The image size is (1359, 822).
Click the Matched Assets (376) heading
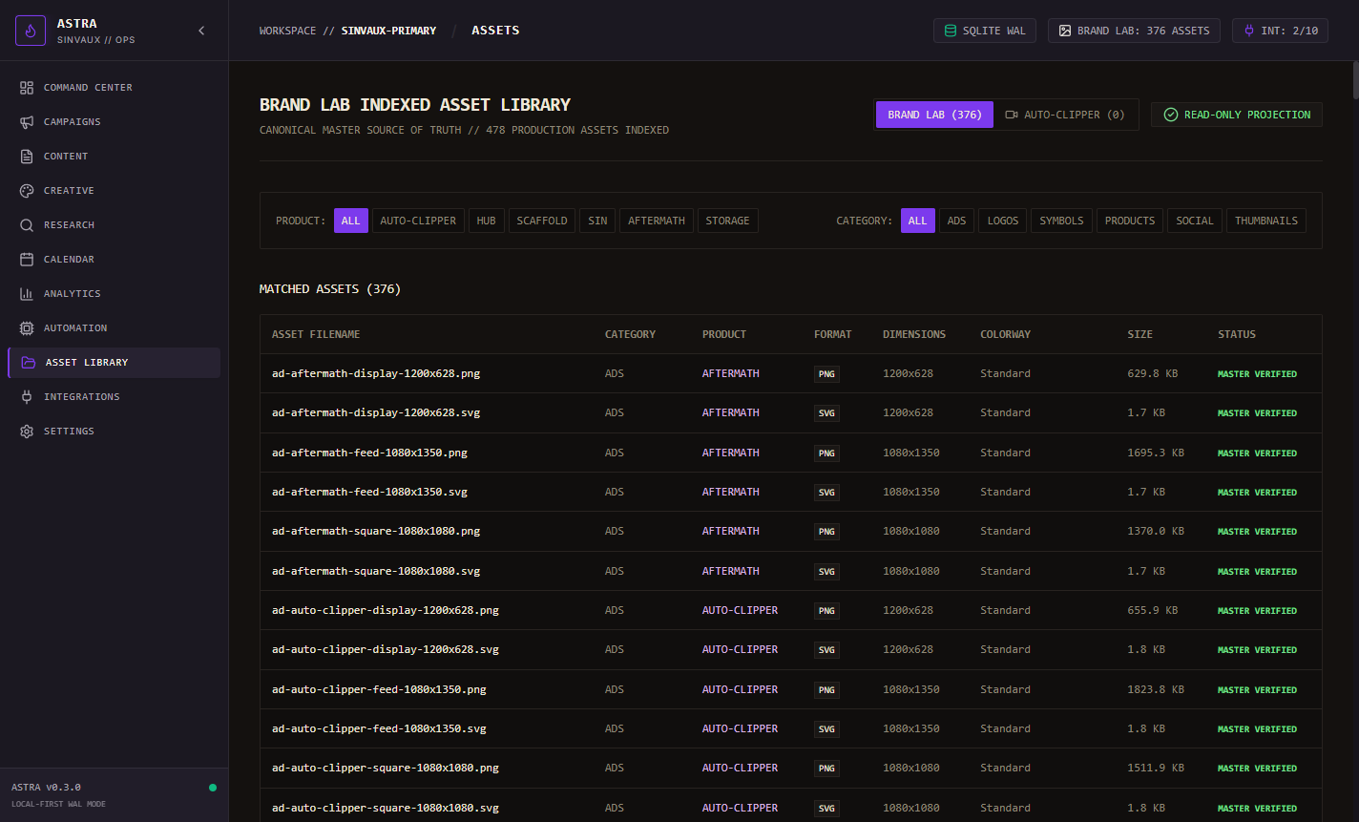coord(330,288)
